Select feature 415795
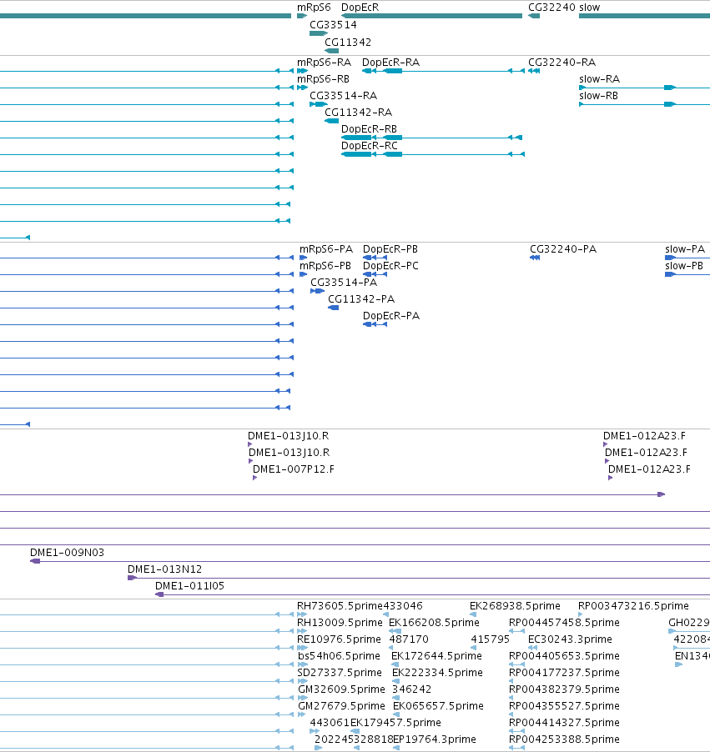The height and width of the screenshot is (752, 710). [490, 639]
